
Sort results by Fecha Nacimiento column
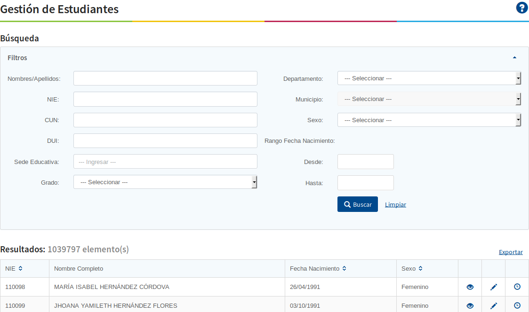[x=344, y=269]
